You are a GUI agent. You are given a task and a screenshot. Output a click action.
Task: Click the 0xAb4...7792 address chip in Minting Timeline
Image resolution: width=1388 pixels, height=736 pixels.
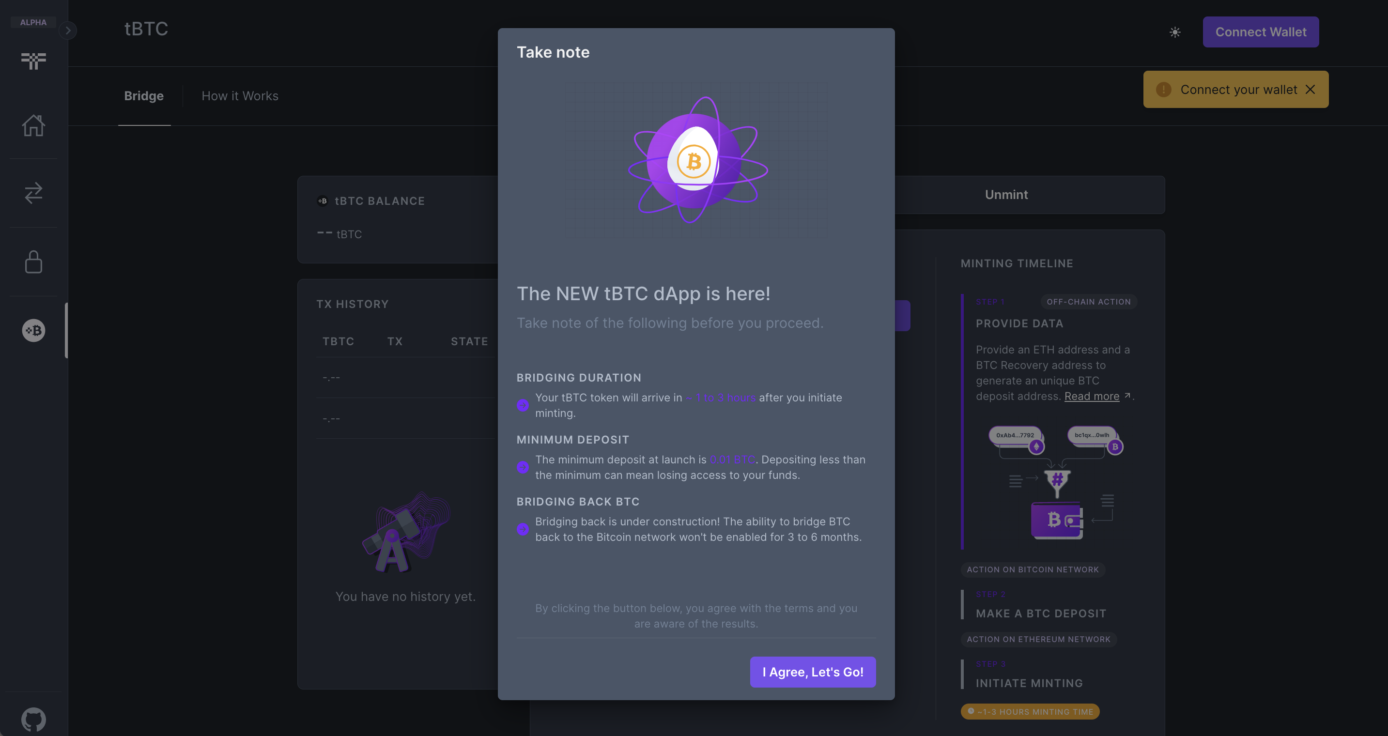1015,435
